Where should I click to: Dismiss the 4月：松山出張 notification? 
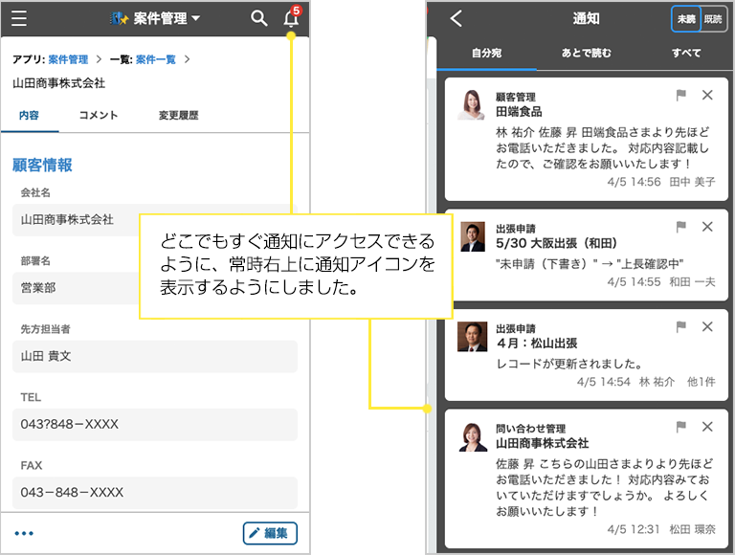point(707,326)
